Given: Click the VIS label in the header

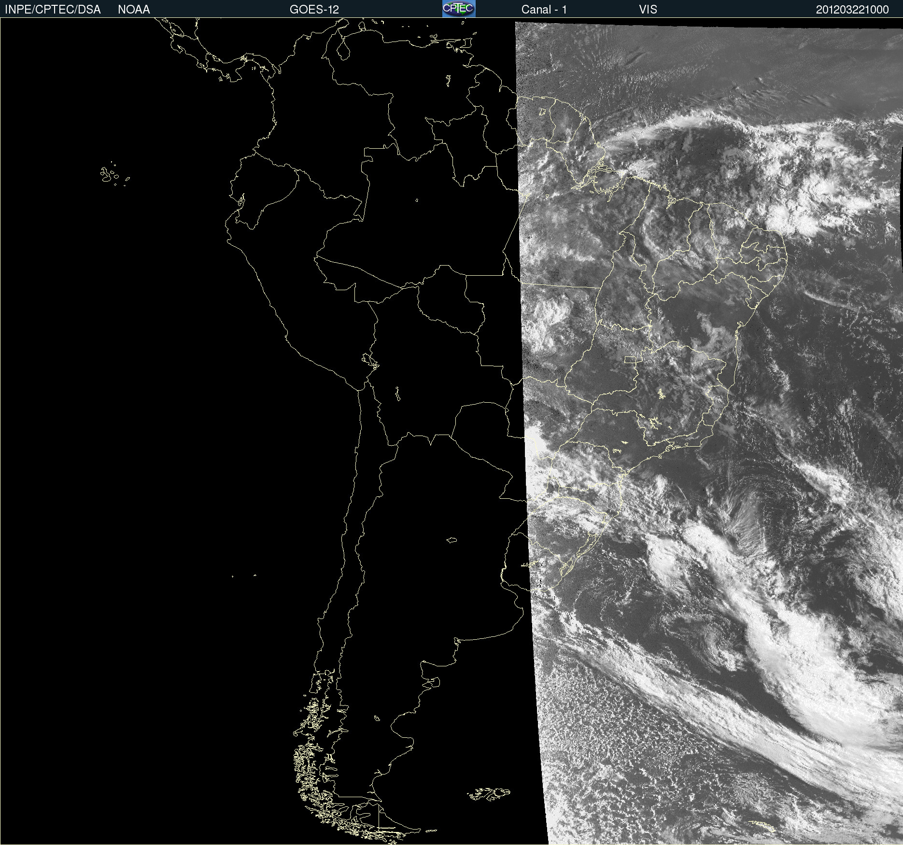Looking at the screenshot, I should 648,10.
